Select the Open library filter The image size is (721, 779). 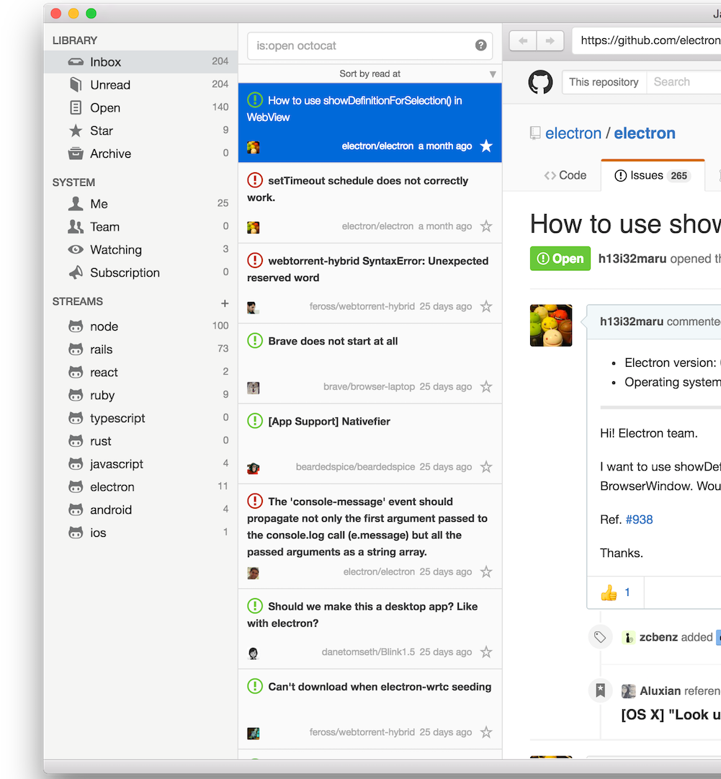click(x=140, y=108)
